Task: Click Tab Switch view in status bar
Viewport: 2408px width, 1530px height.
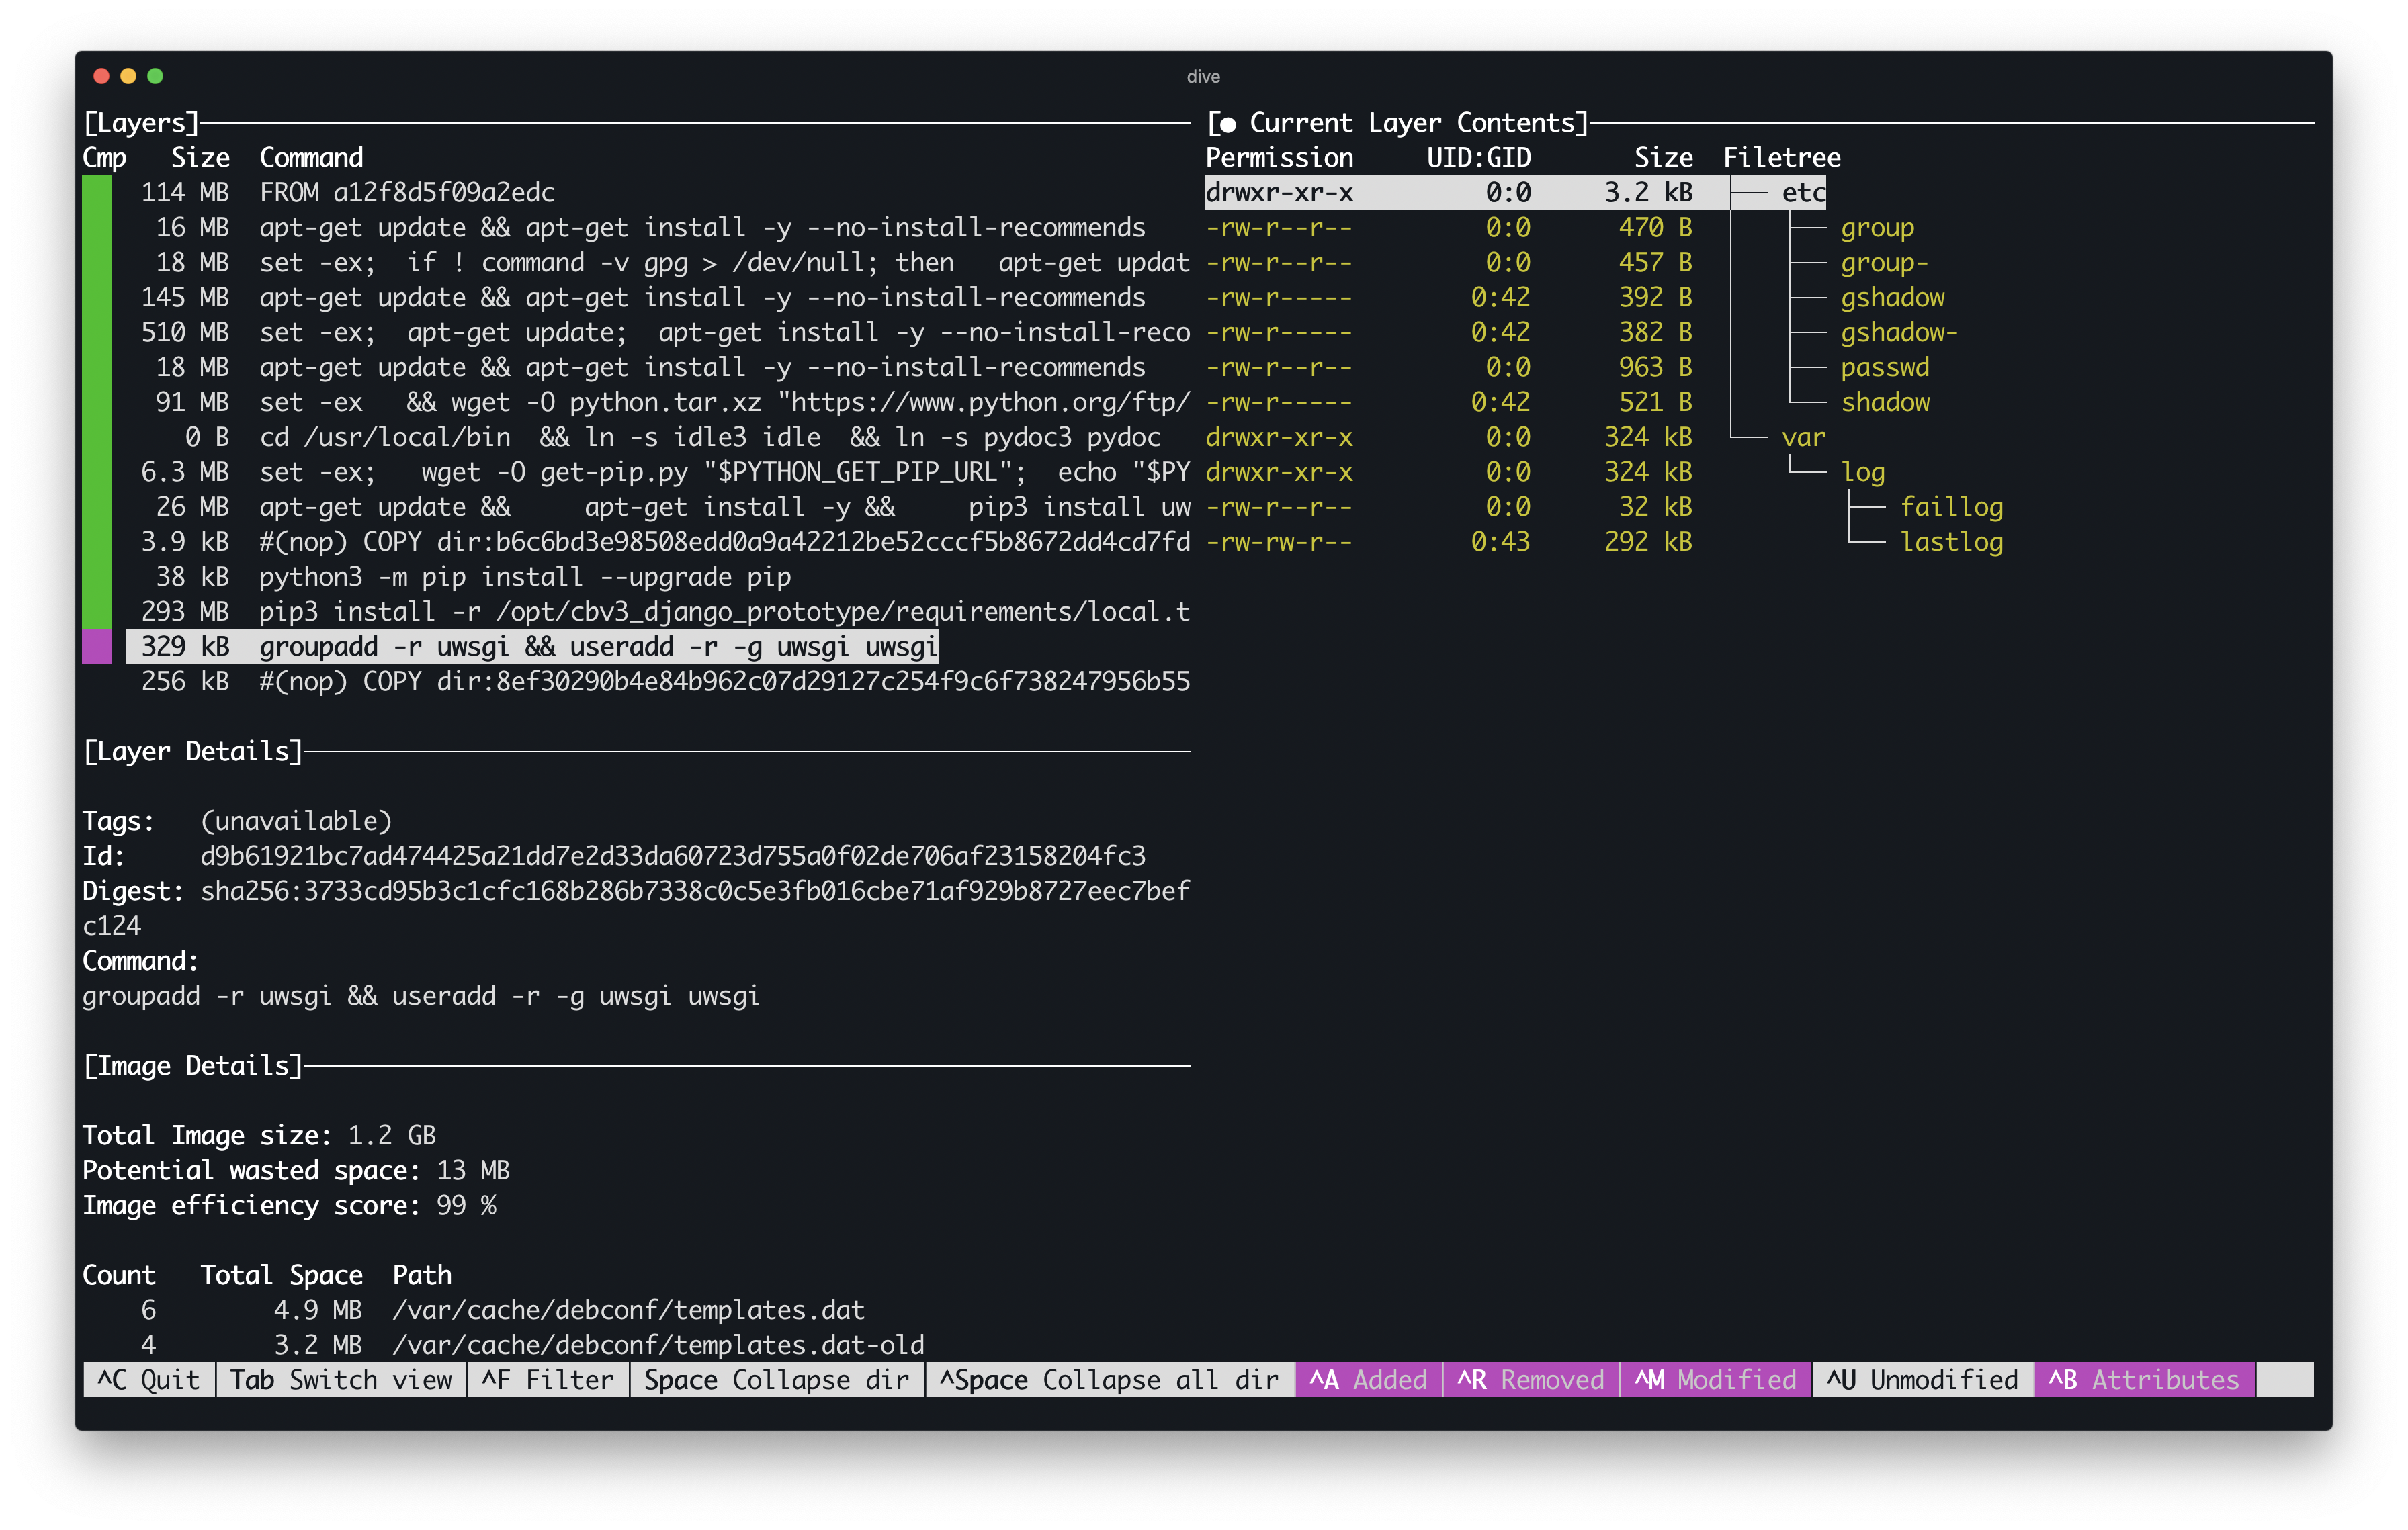Action: (x=341, y=1379)
